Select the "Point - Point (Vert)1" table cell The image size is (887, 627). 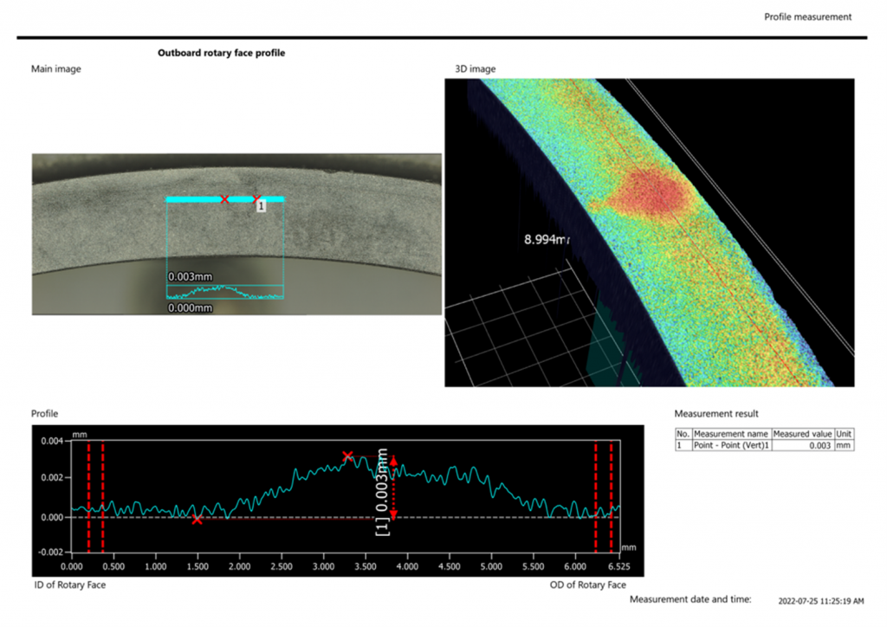click(x=731, y=445)
